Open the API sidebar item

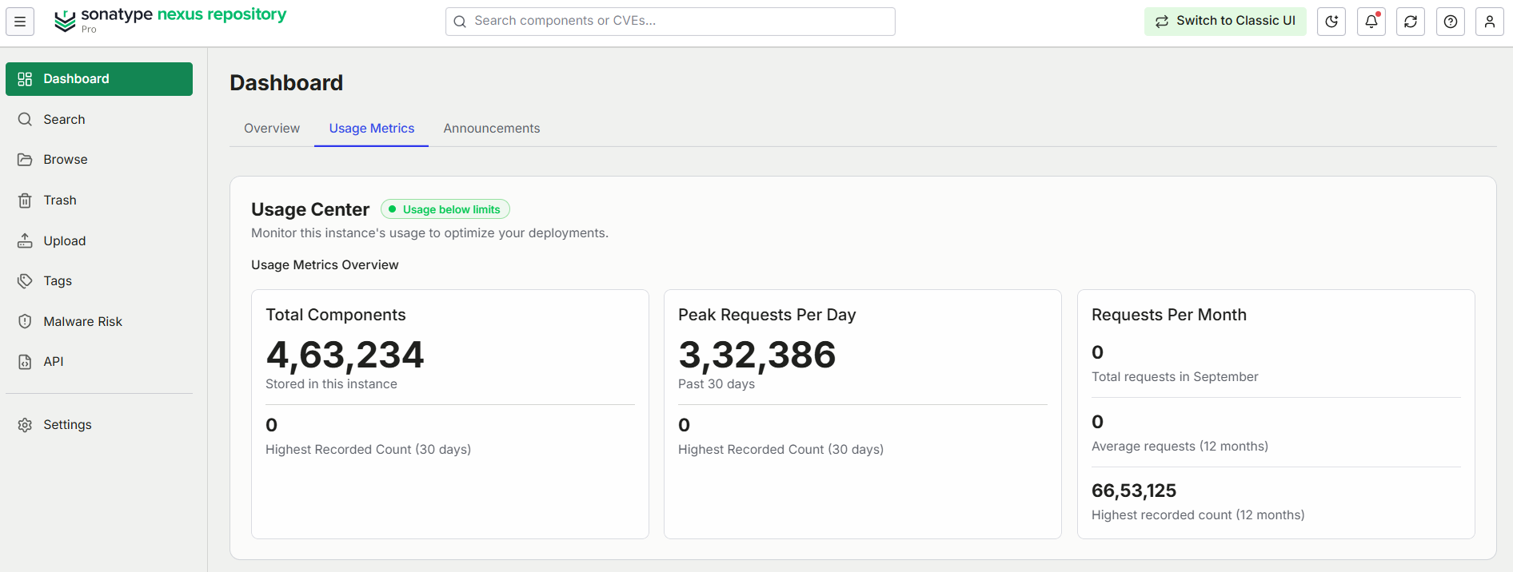pos(99,362)
